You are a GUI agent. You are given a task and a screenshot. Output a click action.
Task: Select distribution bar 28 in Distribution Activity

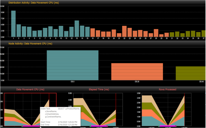coord(156,33)
